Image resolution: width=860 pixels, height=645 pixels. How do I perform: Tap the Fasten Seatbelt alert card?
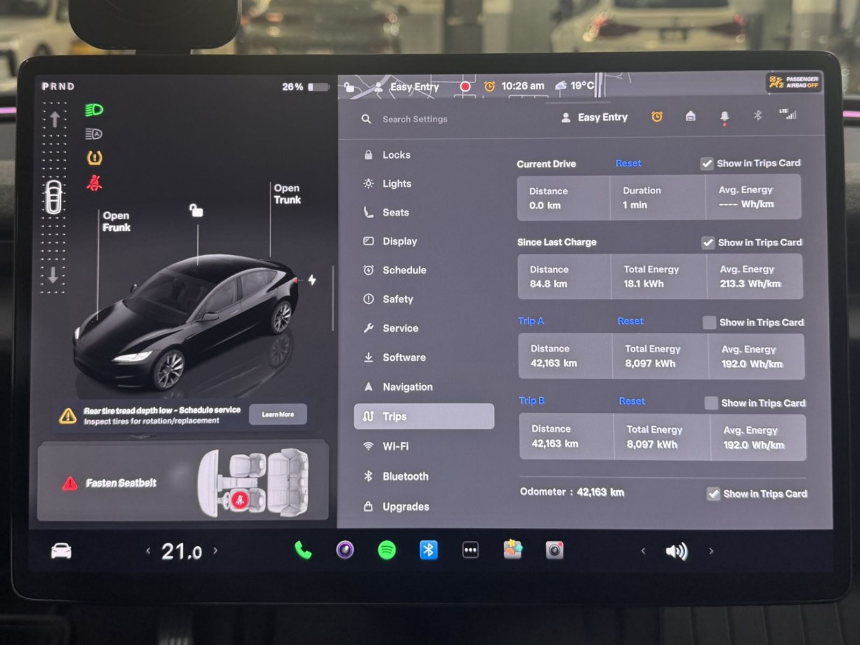[183, 482]
